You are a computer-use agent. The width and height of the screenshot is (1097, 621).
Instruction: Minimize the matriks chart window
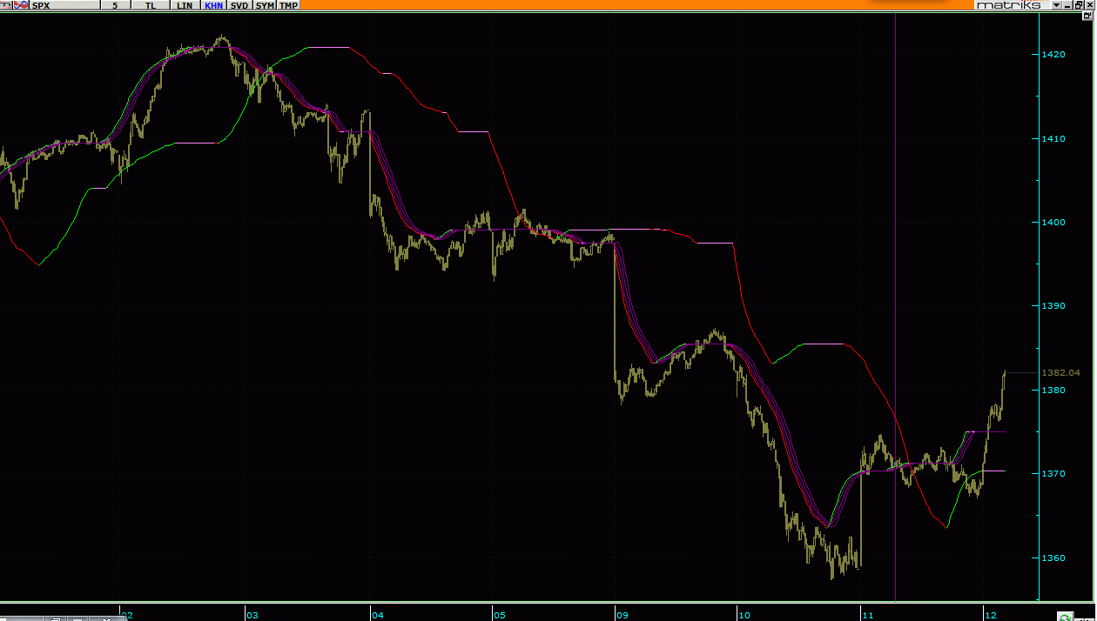tap(1067, 5)
